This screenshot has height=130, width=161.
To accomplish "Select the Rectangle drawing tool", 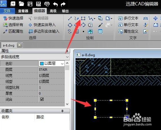I will pyautogui.click(x=83, y=18).
